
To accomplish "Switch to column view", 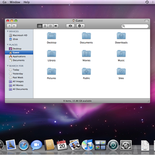I will click(50, 26).
